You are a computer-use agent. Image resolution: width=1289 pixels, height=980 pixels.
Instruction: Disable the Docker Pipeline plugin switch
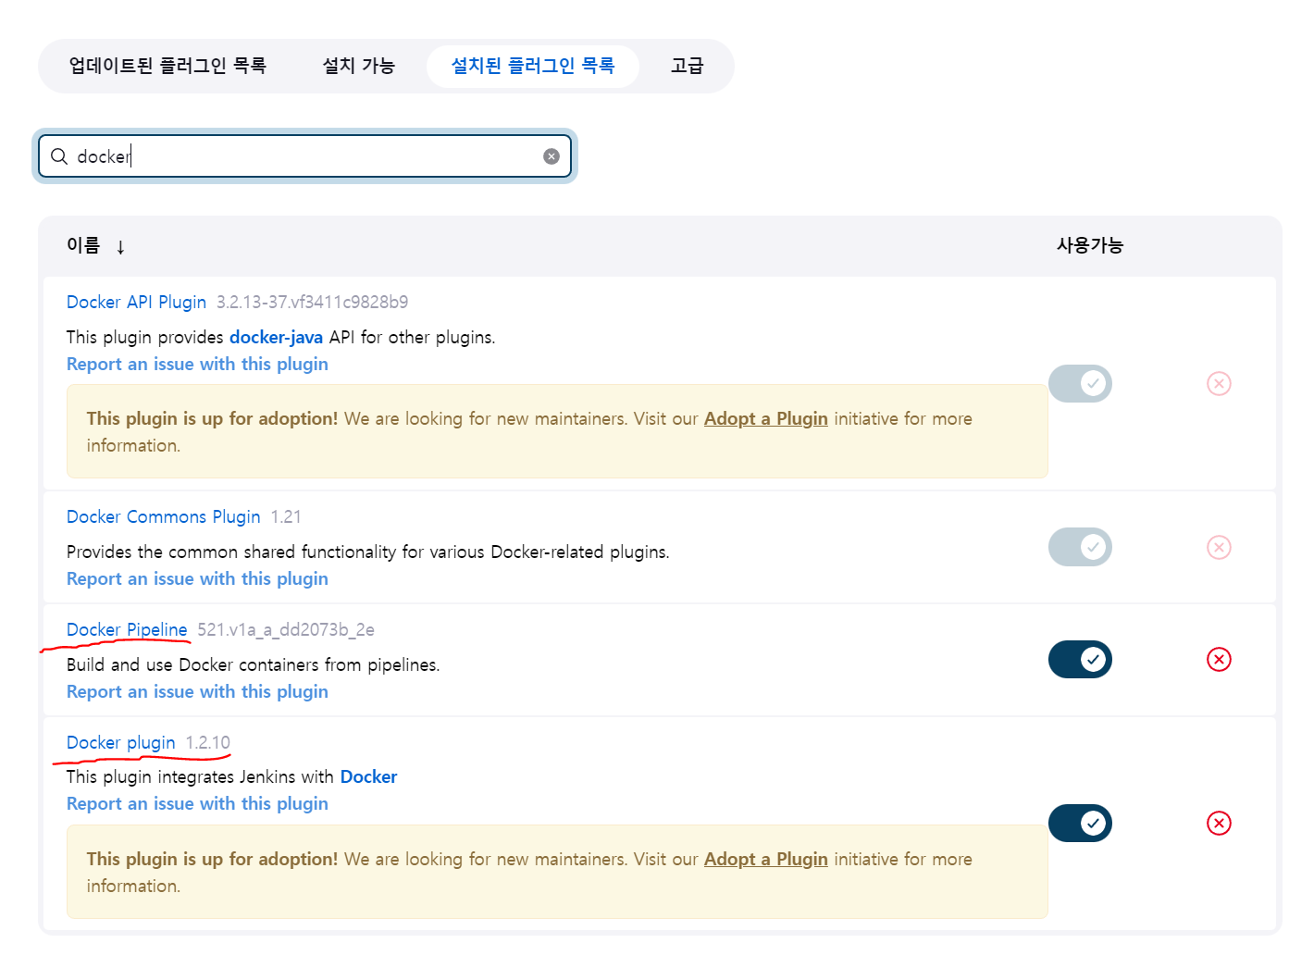1080,659
